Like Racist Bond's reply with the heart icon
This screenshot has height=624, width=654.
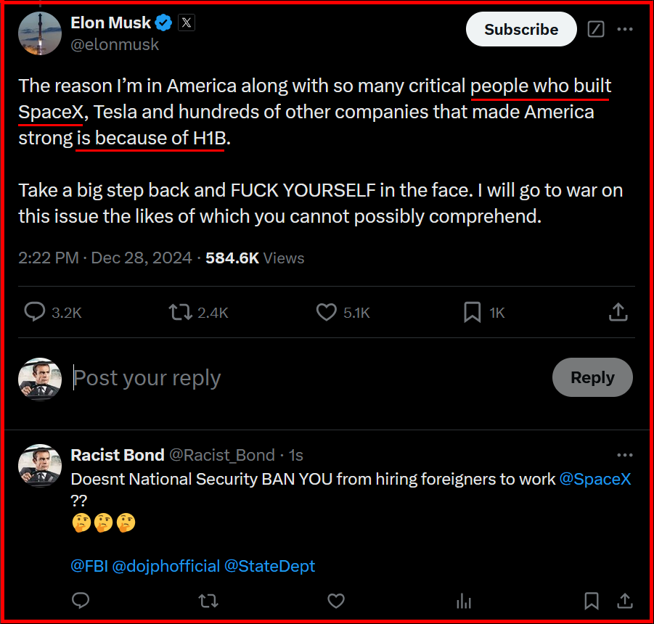tap(335, 601)
